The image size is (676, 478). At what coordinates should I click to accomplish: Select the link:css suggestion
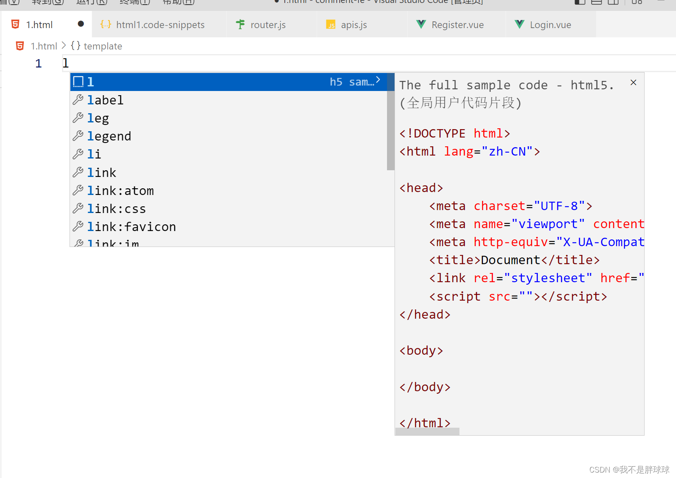pos(229,209)
